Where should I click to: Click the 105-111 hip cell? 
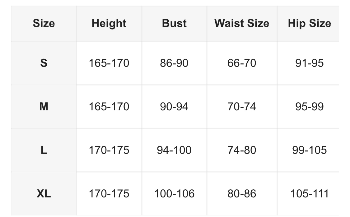click(x=309, y=194)
